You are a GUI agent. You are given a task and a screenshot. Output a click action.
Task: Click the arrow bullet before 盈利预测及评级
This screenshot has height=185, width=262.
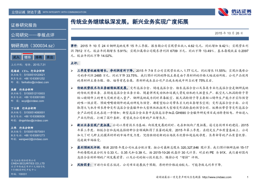click(x=72, y=147)
